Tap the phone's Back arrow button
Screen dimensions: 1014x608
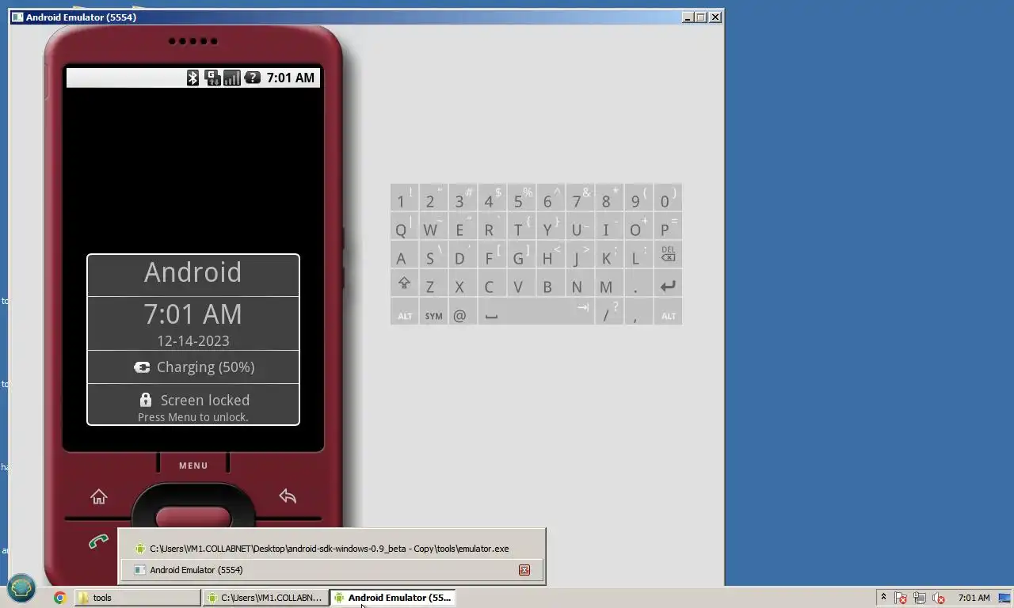(x=288, y=496)
